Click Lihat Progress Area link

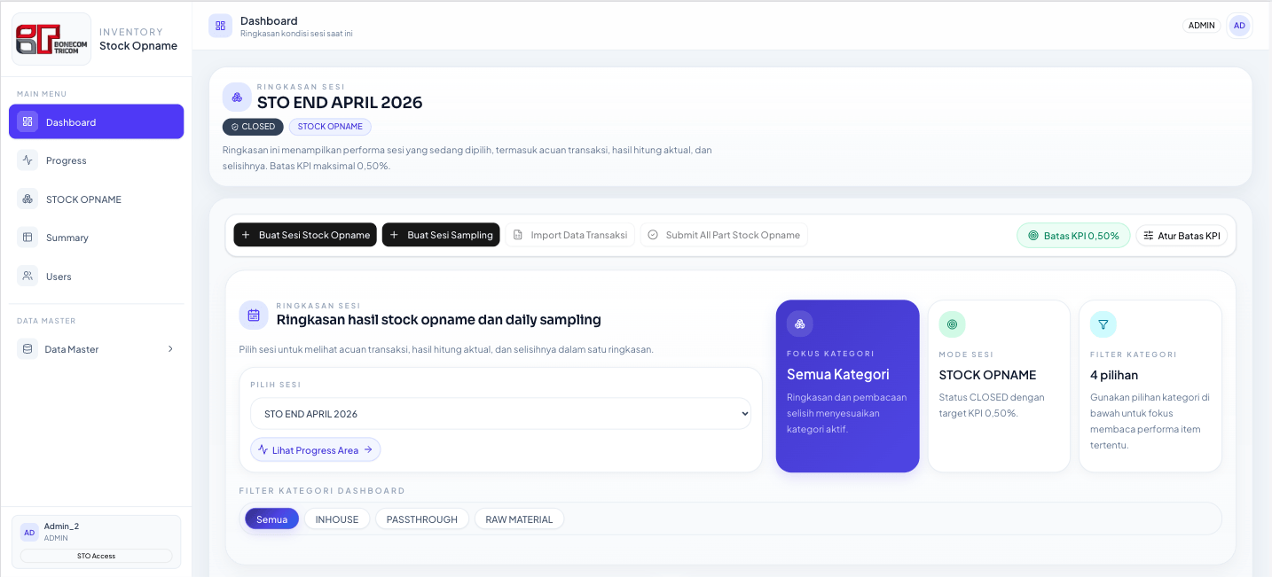click(x=316, y=450)
